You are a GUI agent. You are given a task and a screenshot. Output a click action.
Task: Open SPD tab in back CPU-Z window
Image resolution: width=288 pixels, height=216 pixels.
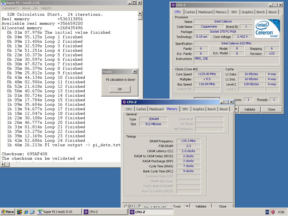tap(234, 12)
